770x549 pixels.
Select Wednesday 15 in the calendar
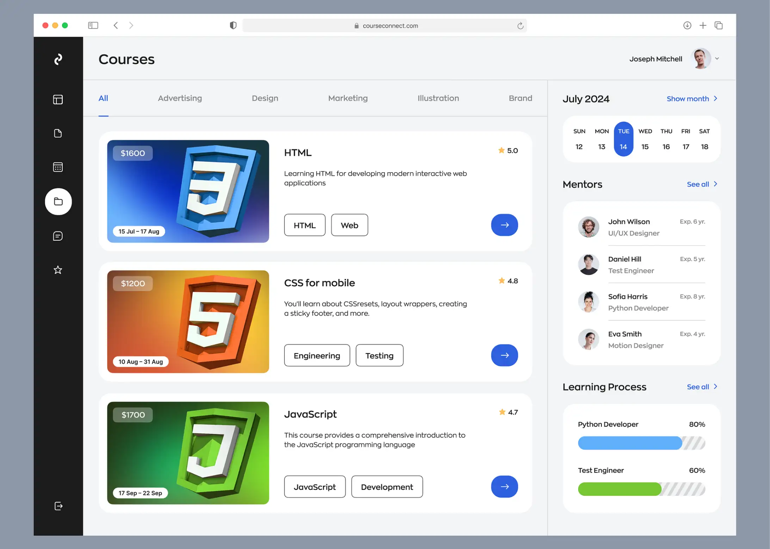(x=645, y=139)
